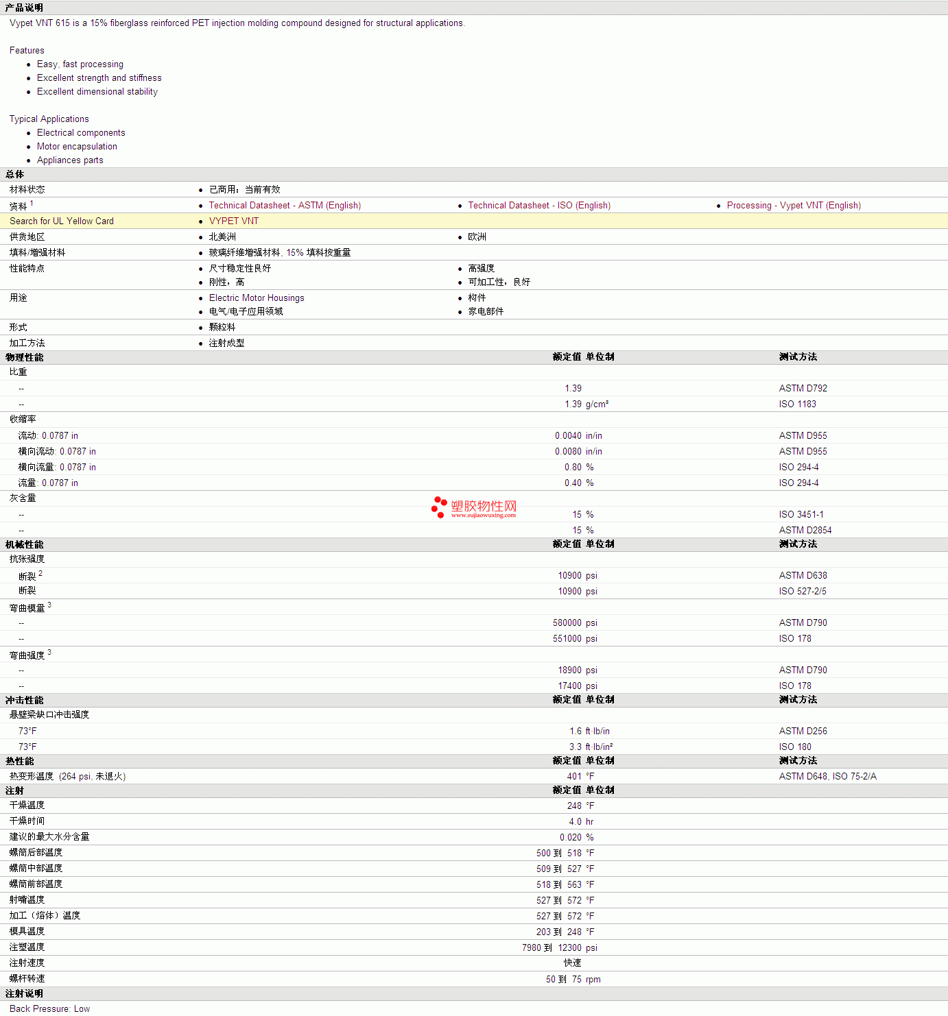Select the Vypet VNT 615 description sentence
Image resolution: width=948 pixels, height=1016 pixels.
[x=237, y=23]
